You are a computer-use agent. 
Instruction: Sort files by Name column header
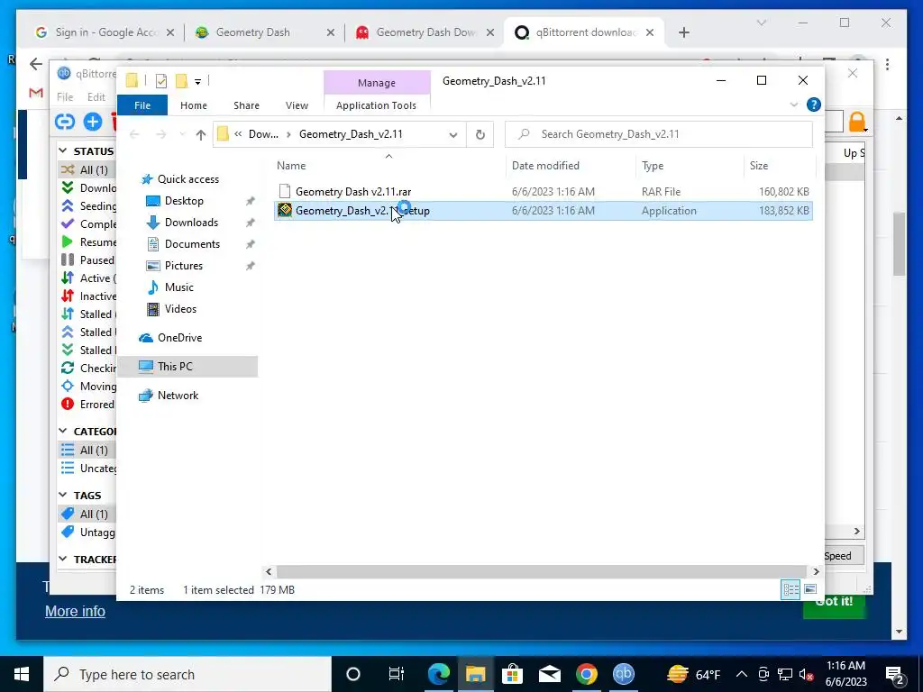388,166
